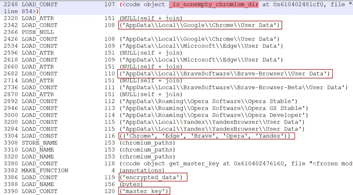The image size is (353, 195).
Task: Click the get_master_key code object text
Action: tap(236, 163)
